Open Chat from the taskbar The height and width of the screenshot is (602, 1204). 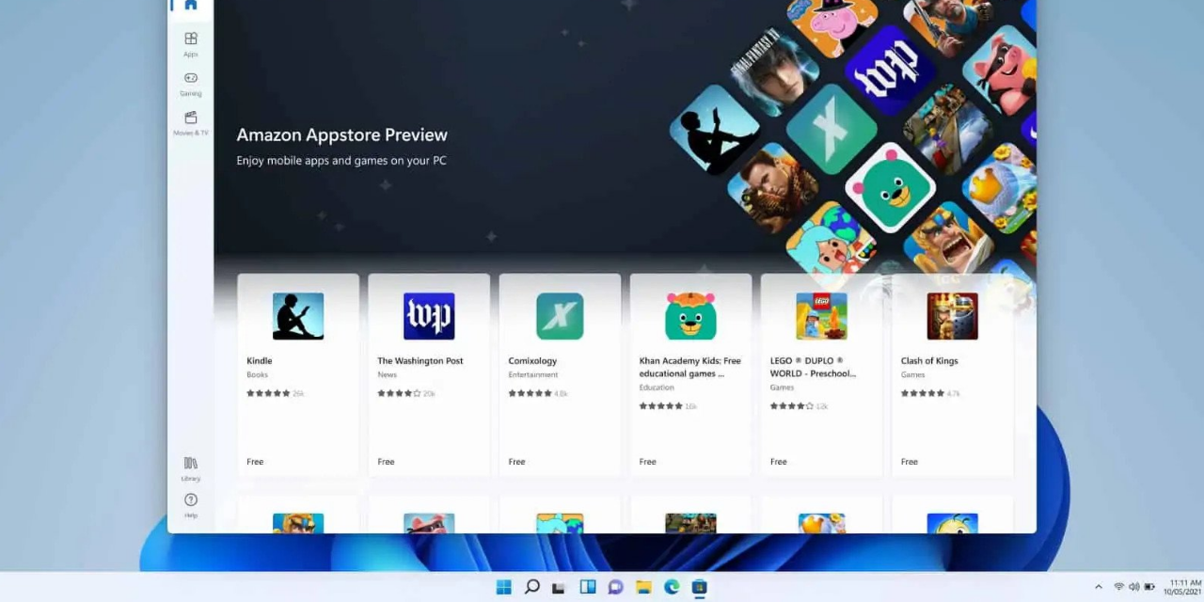(615, 587)
